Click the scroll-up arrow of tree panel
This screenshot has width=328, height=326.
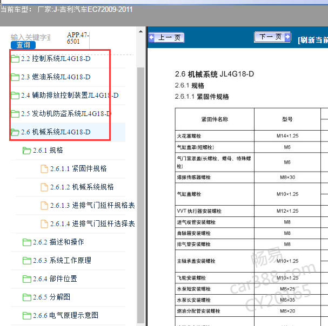click(141, 31)
